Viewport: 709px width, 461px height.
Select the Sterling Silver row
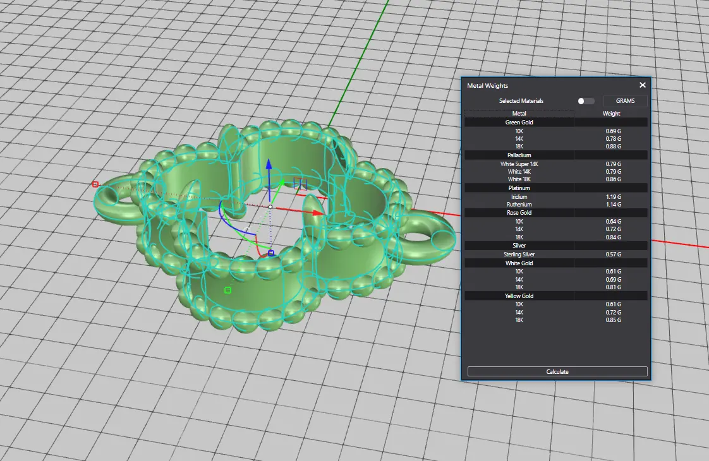click(x=519, y=254)
